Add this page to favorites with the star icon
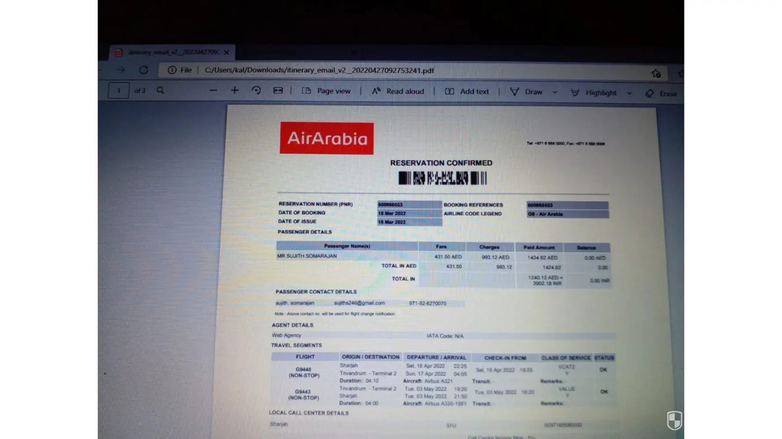 coord(656,73)
